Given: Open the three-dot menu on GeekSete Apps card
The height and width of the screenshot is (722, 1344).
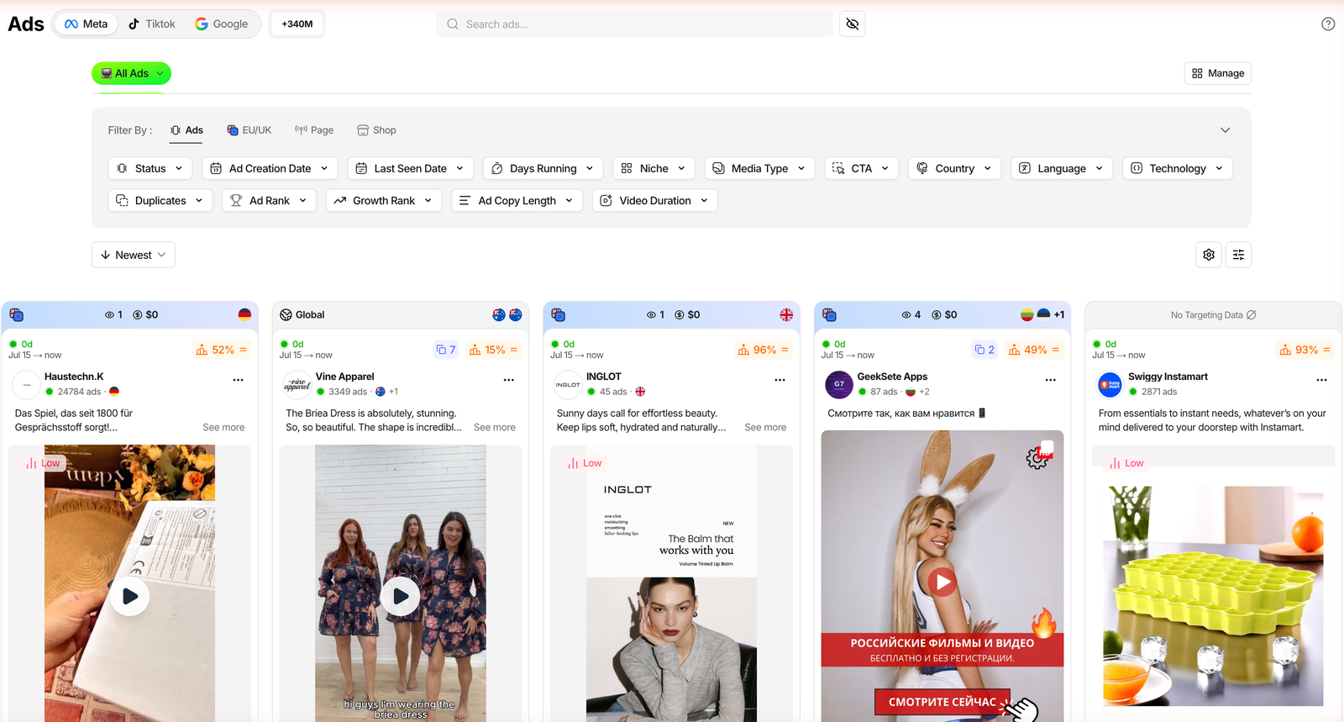Looking at the screenshot, I should coord(1051,380).
